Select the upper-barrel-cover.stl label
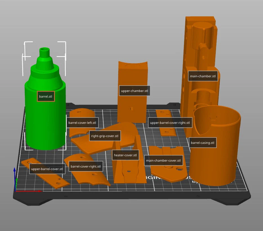 tap(47, 169)
